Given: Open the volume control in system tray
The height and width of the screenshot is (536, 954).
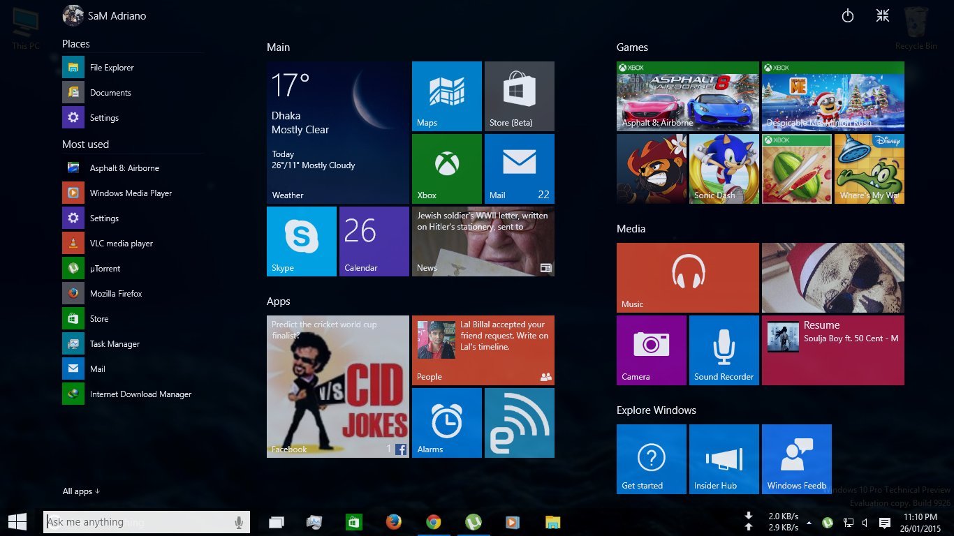Looking at the screenshot, I should [865, 522].
